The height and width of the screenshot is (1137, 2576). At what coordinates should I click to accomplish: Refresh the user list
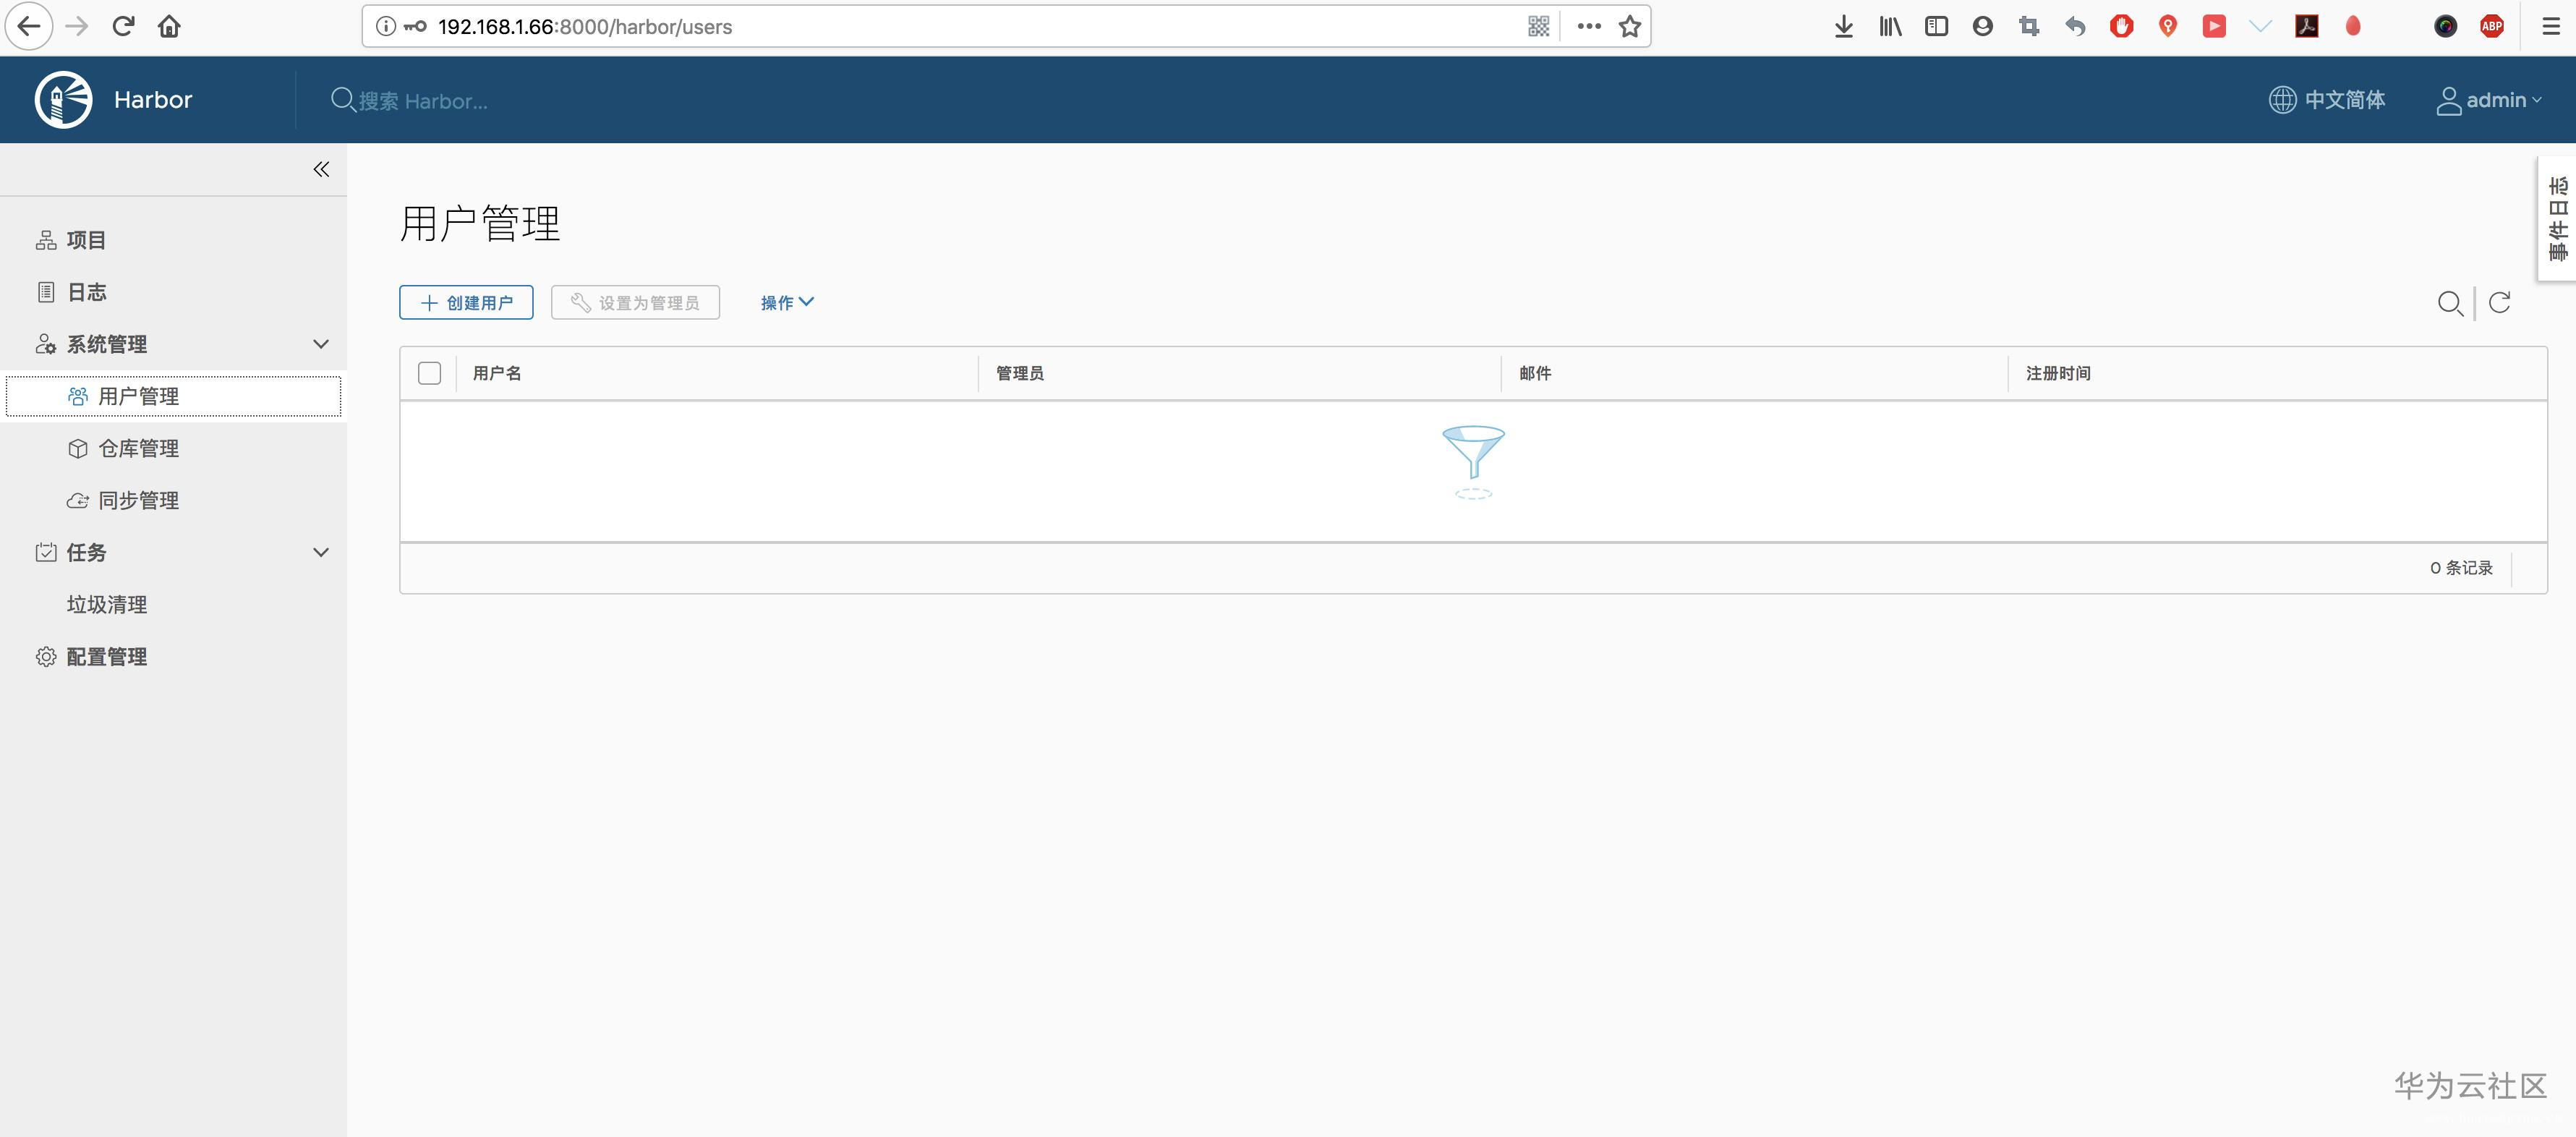coord(2499,303)
